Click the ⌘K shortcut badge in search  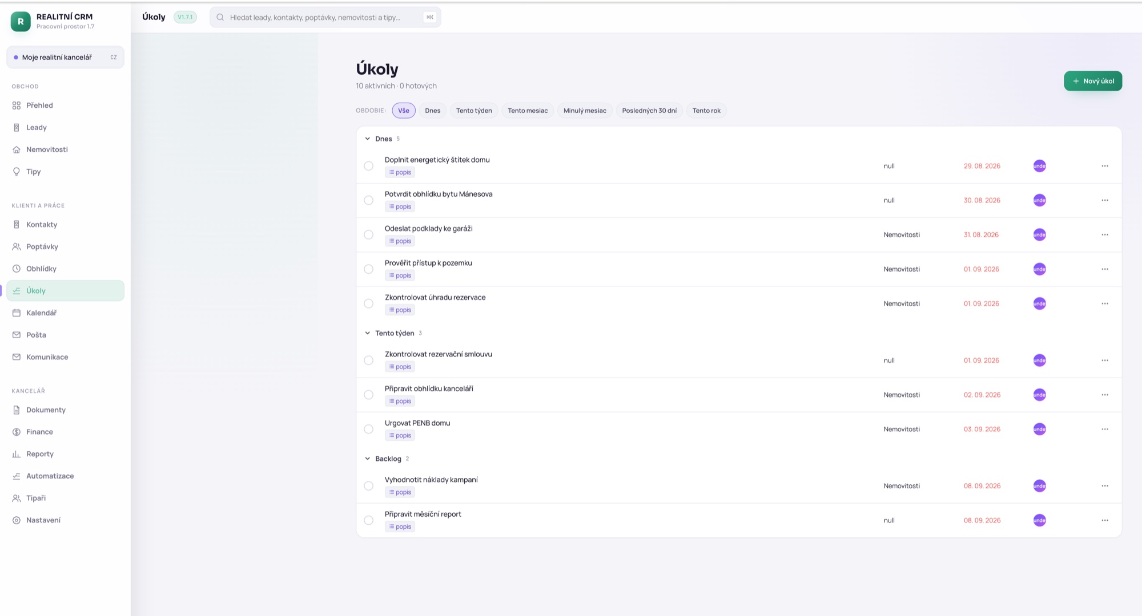pyautogui.click(x=430, y=17)
